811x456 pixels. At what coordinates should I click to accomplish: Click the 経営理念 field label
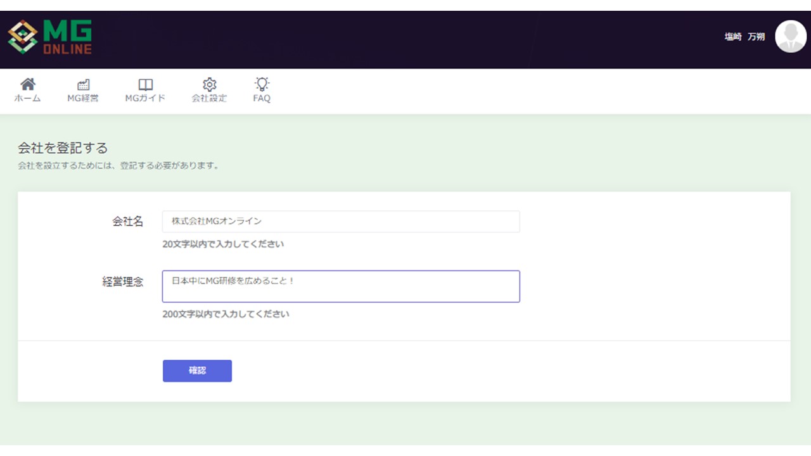coord(122,282)
